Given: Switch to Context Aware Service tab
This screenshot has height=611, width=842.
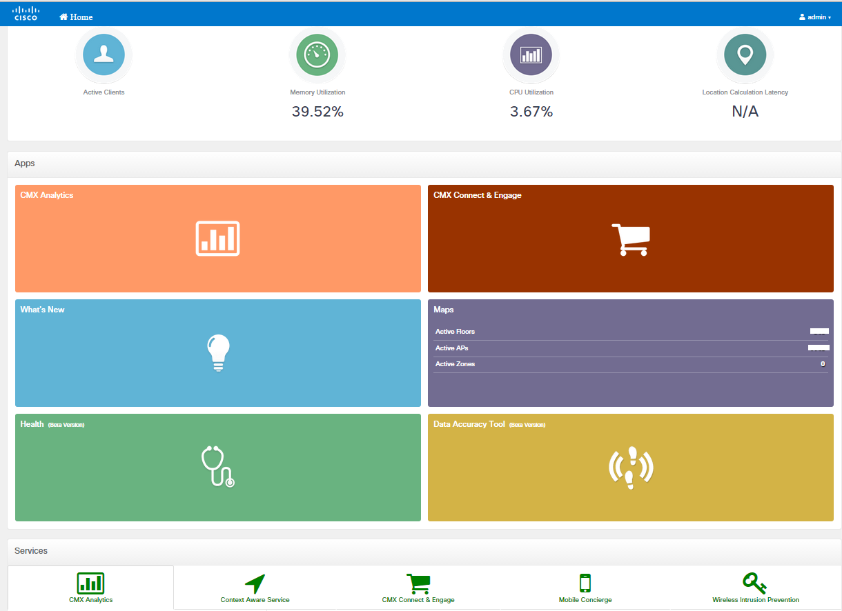Looking at the screenshot, I should [x=255, y=588].
